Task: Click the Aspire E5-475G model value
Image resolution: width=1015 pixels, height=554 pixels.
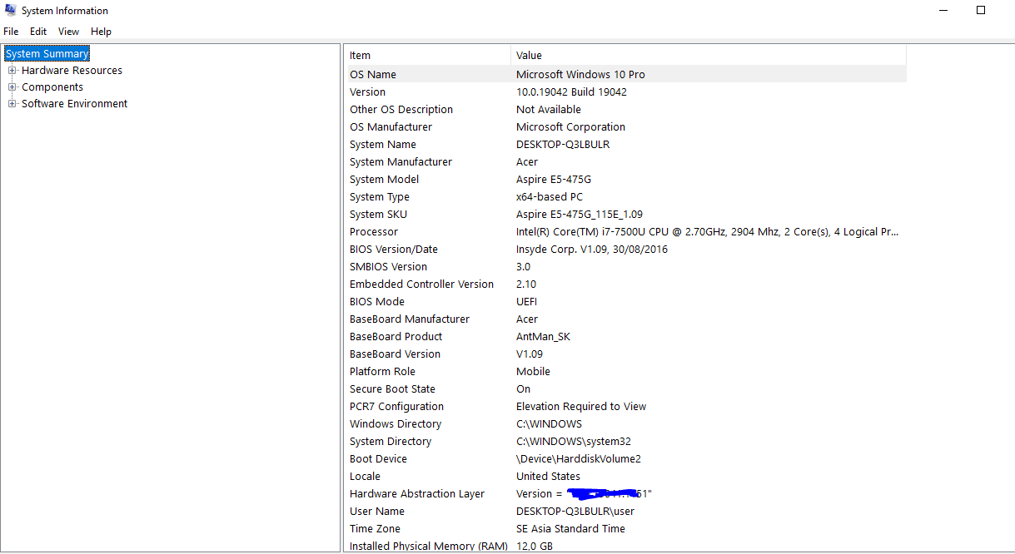Action: pyautogui.click(x=554, y=180)
